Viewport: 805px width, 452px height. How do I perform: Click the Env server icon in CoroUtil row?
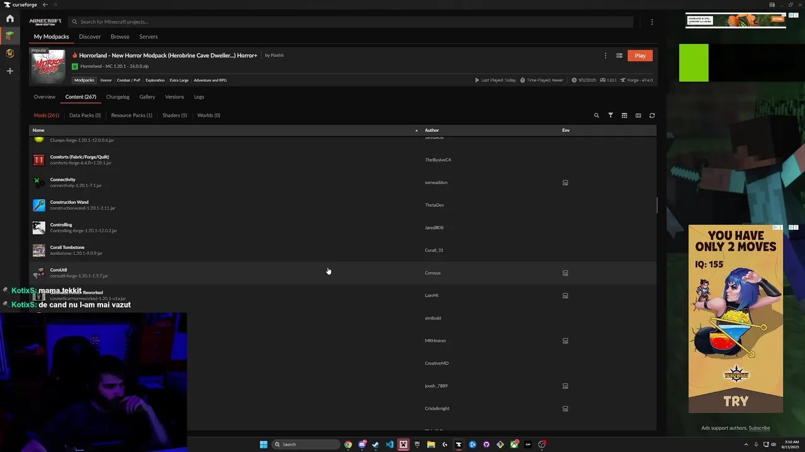[x=565, y=273]
